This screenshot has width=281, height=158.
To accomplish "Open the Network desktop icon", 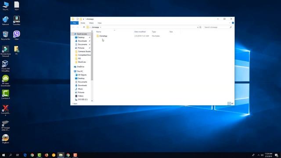I will coord(5,21).
